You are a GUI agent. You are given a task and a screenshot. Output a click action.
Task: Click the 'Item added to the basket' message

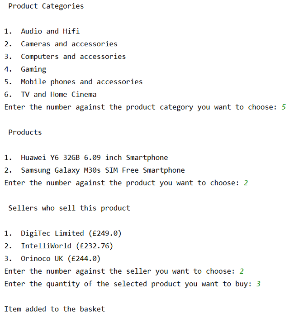pos(54,309)
